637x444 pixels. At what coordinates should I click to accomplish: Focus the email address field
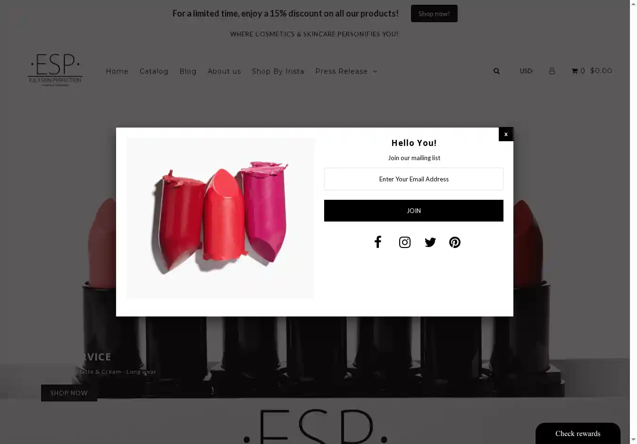414,179
